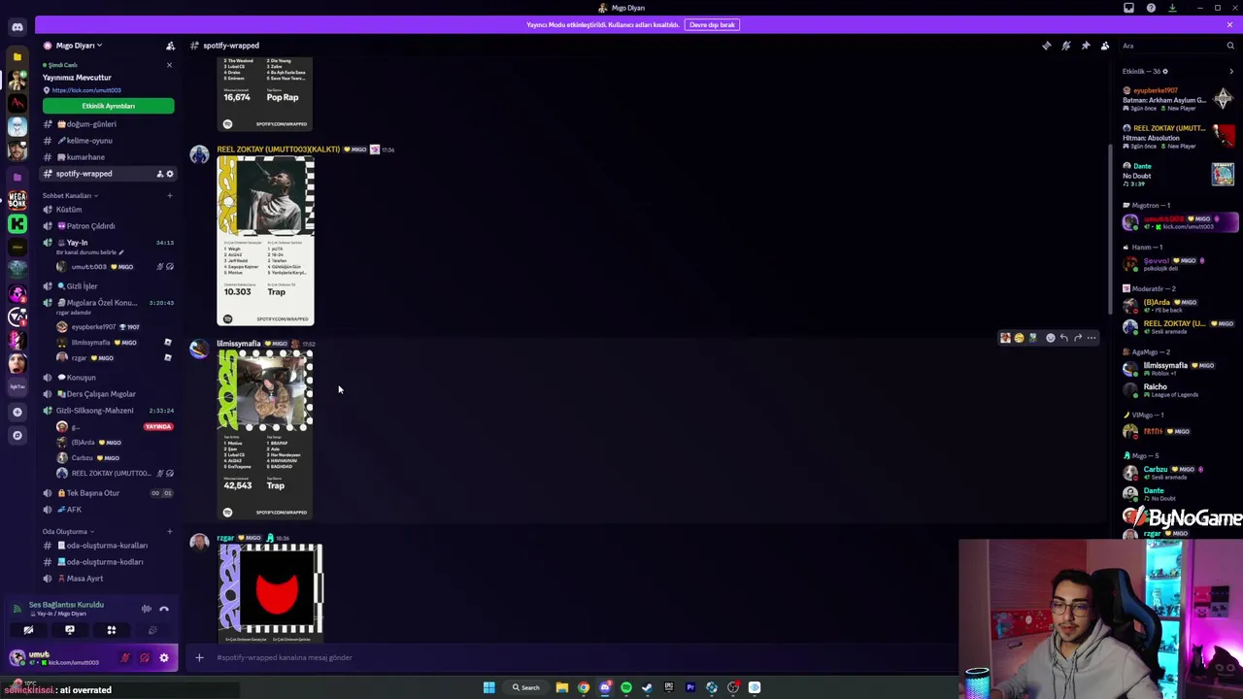Click reply arrow on hovered message
The image size is (1243, 699).
1063,338
